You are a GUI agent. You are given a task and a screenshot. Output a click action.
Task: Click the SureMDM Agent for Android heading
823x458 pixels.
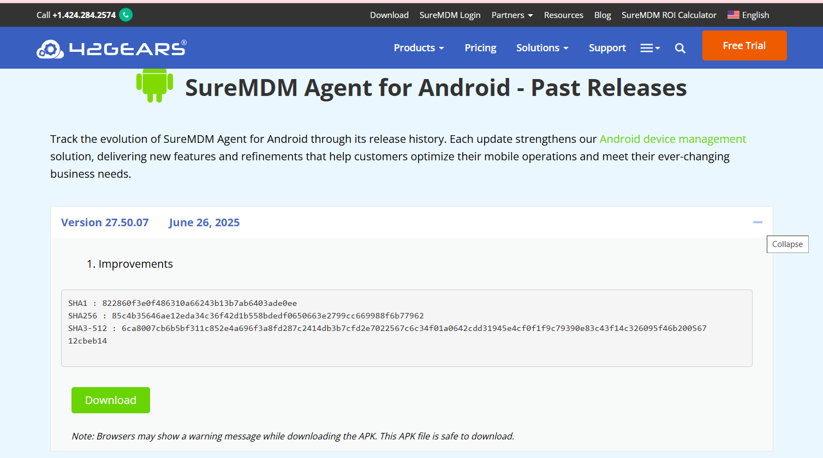[436, 88]
